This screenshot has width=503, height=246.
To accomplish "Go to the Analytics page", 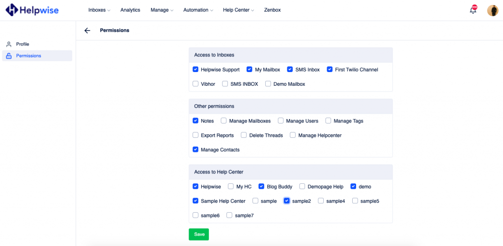I will pos(130,10).
